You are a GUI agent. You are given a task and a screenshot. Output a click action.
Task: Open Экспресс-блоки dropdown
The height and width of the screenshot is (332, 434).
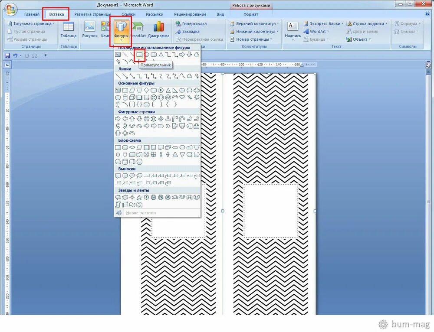click(323, 23)
